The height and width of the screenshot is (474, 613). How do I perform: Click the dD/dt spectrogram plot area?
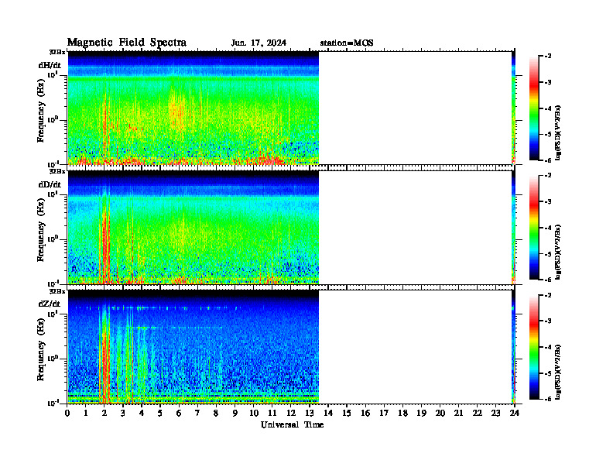[x=291, y=227]
